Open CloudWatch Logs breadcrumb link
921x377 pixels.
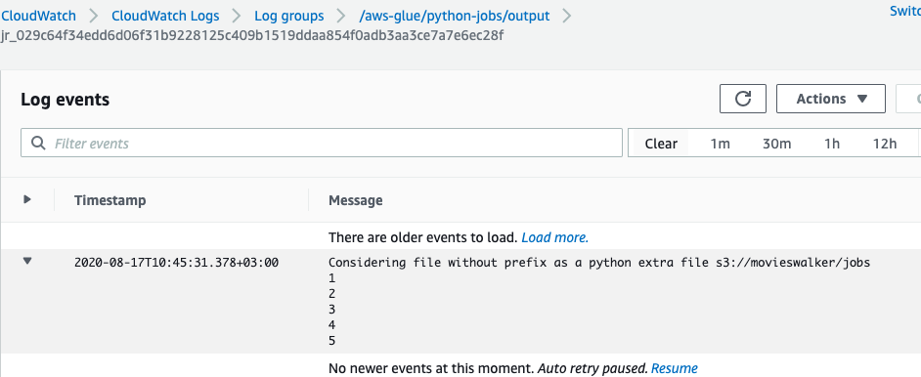(165, 16)
